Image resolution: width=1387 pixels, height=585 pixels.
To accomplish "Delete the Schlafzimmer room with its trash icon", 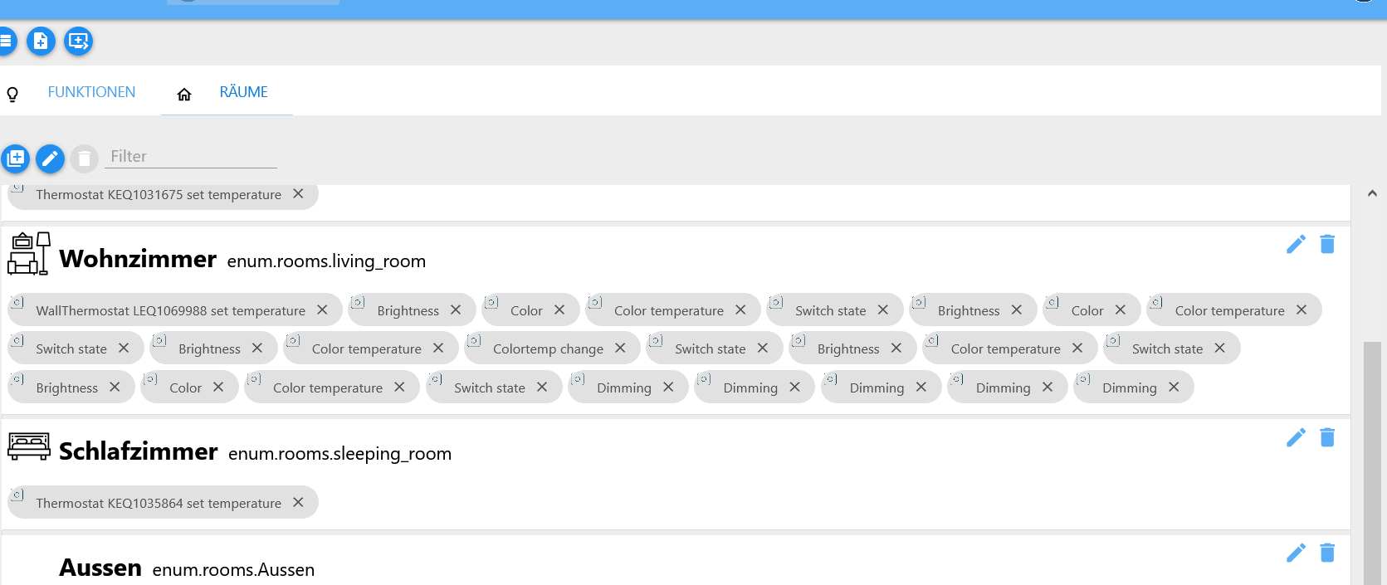I will tap(1327, 437).
